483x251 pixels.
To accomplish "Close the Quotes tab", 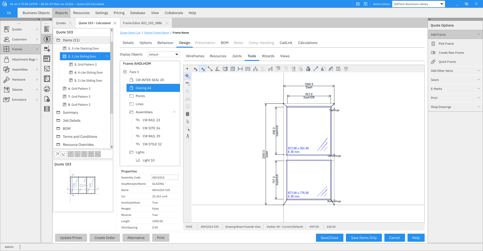I will pos(70,23).
